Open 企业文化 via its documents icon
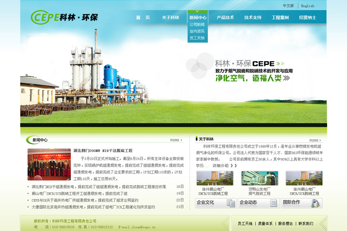Viewport: 347px width, 231px height. [x=230, y=203]
